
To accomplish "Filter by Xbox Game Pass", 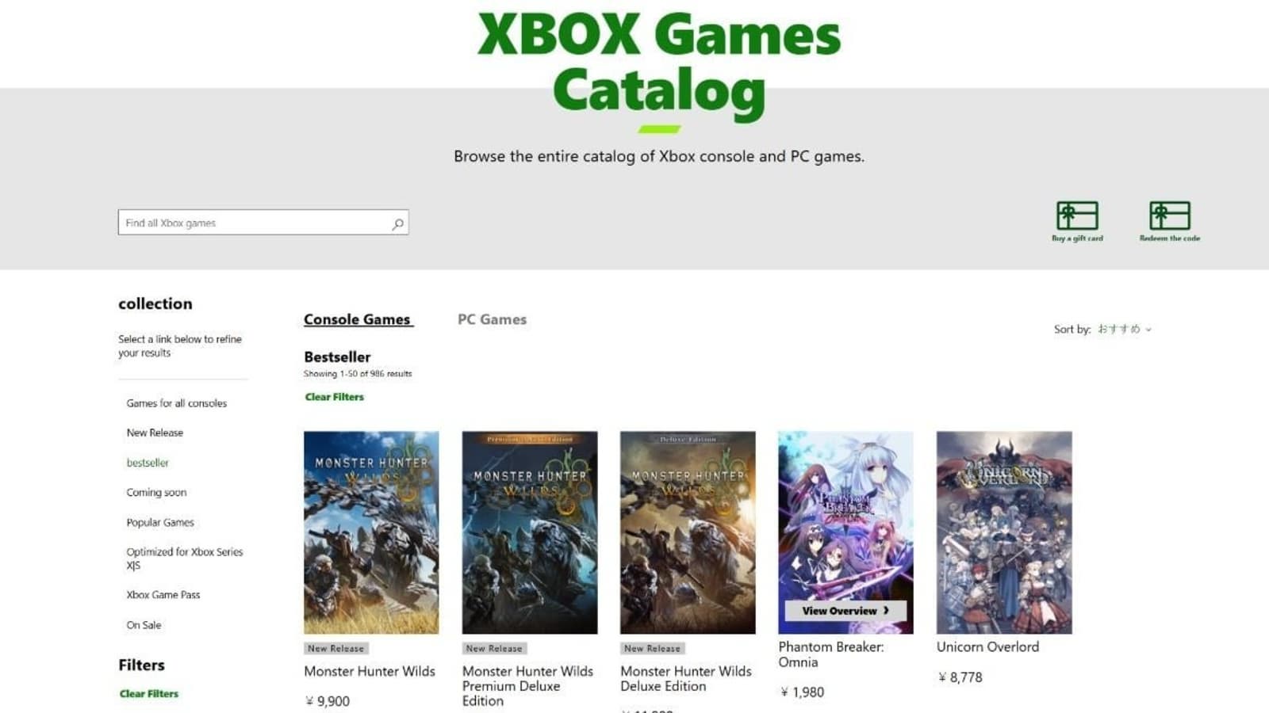I will [163, 595].
